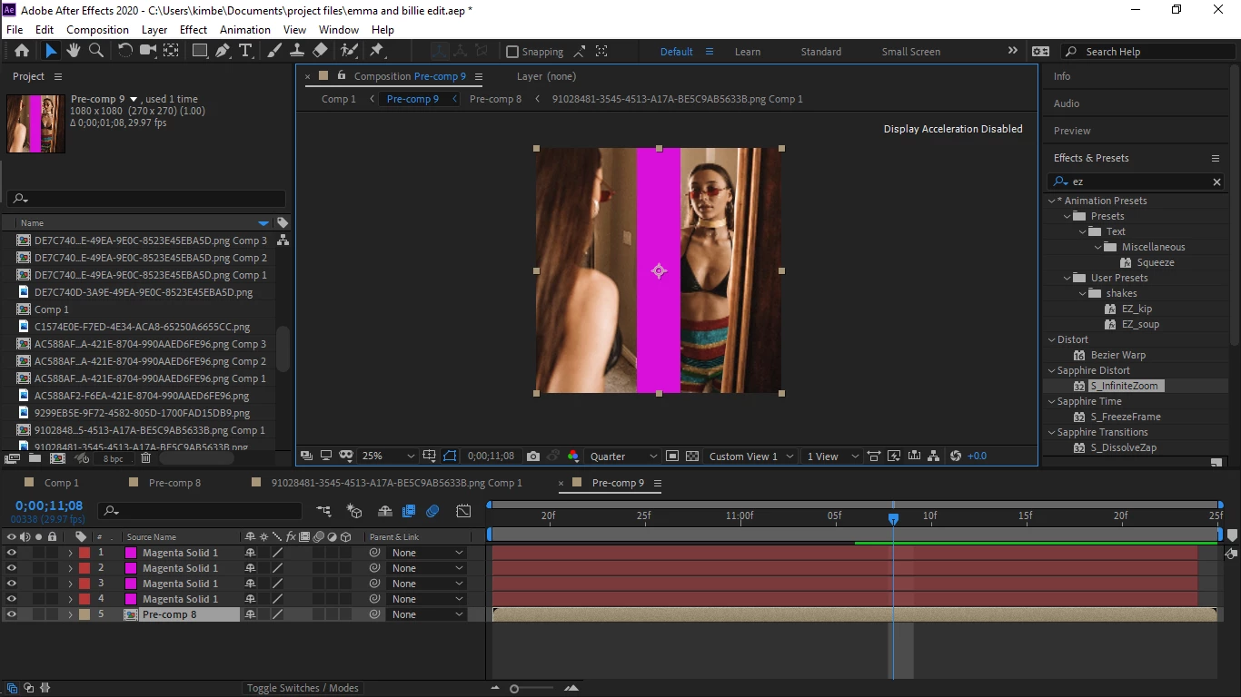Hide Magenta Solid 1 layer 1
Viewport: 1241px width, 697px height.
coord(11,553)
